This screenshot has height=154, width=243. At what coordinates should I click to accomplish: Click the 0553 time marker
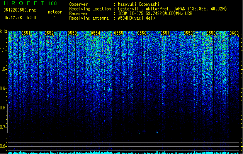coord(72,33)
